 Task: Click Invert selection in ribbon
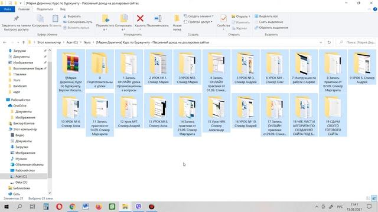[x=271, y=28]
